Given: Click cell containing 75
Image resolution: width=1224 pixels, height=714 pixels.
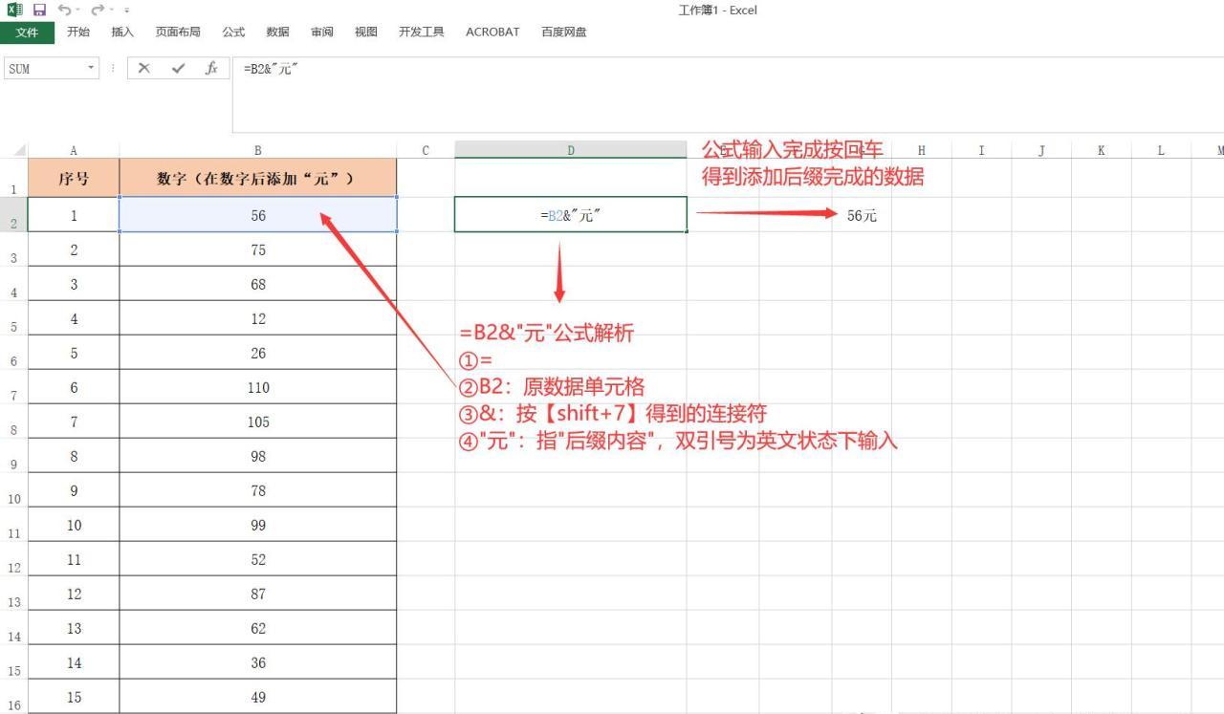Looking at the screenshot, I should 258,249.
